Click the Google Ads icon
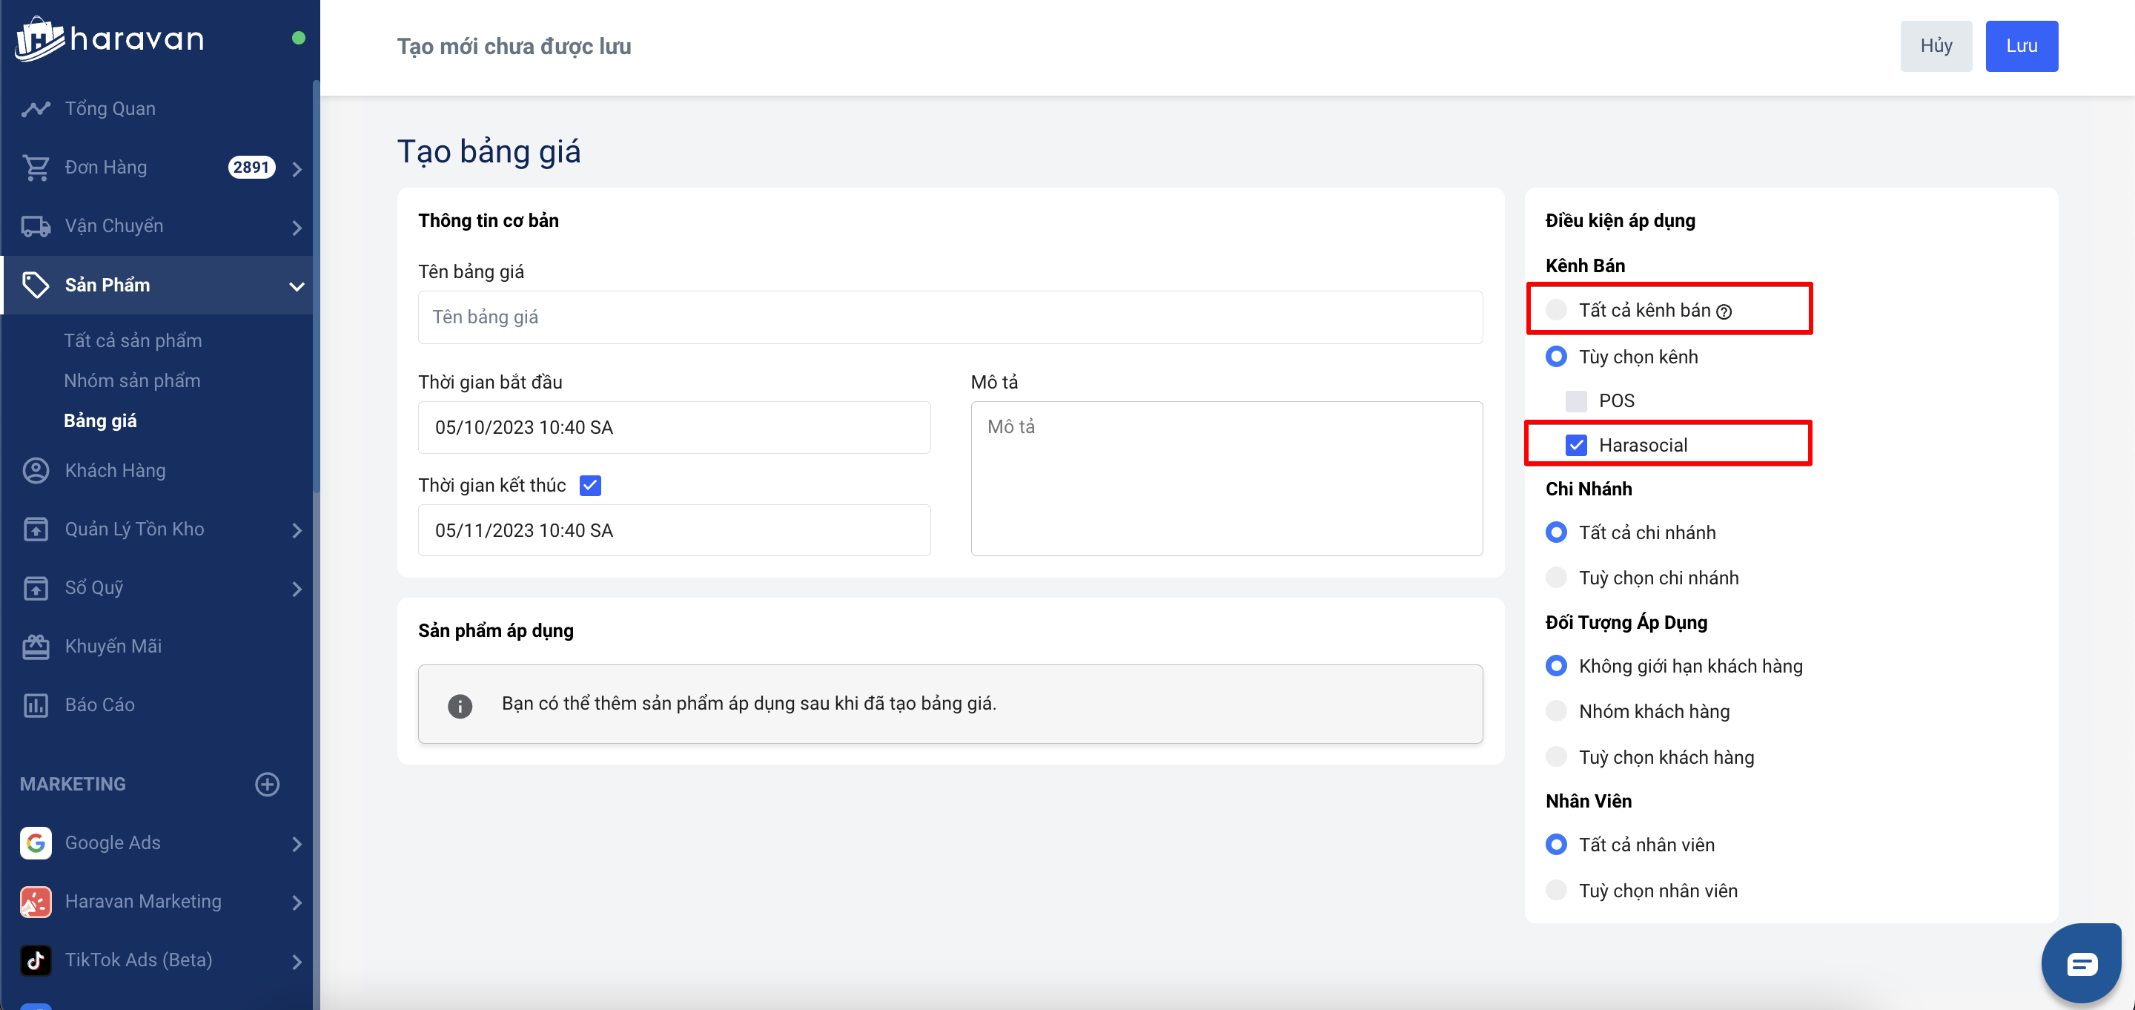The height and width of the screenshot is (1010, 2135). (x=36, y=842)
